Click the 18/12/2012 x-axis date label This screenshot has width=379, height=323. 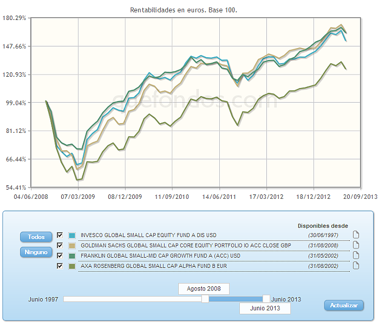click(313, 197)
